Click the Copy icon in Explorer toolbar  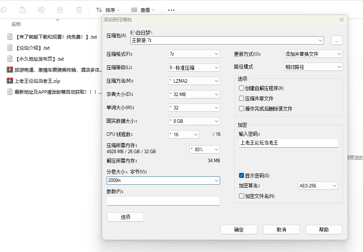click(4, 10)
